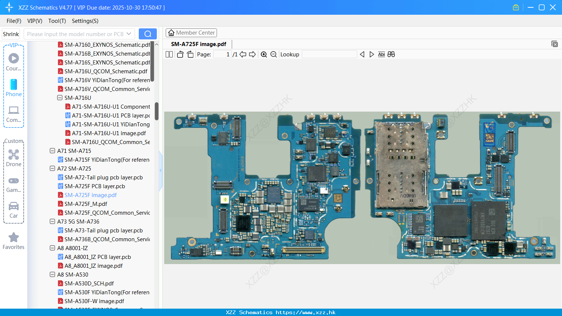Open Member Center
This screenshot has width=562, height=316.
191,33
